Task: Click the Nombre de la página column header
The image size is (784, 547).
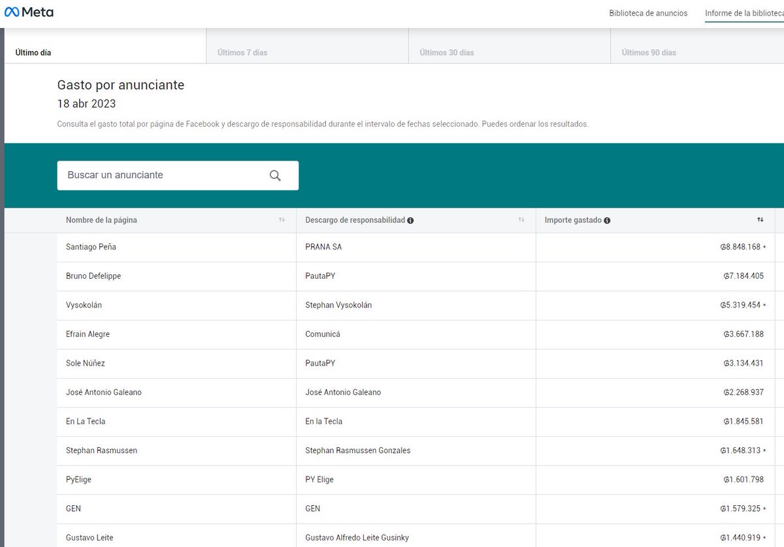Action: 176,220
